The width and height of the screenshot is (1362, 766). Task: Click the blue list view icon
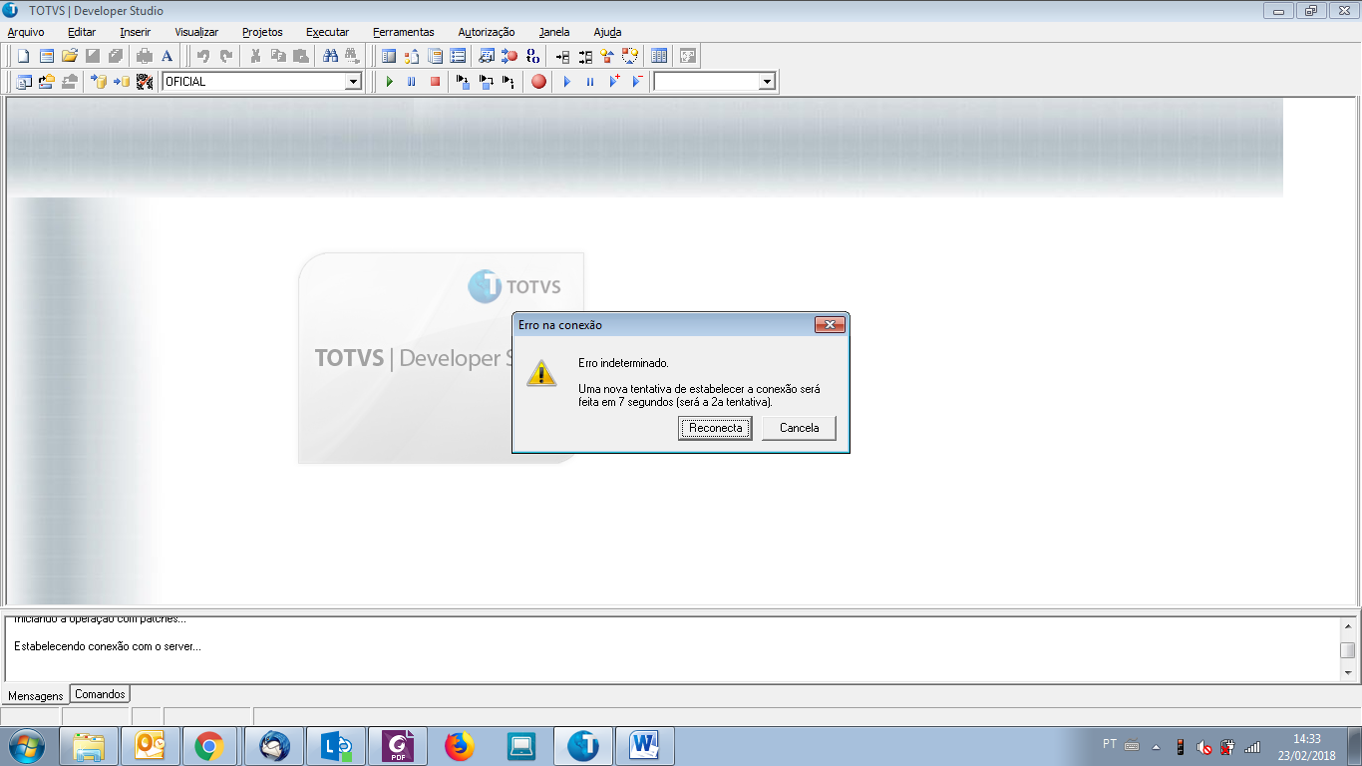(458, 56)
